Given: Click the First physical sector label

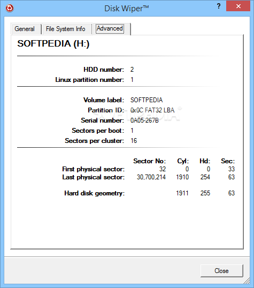Looking at the screenshot, I should pyautogui.click(x=94, y=169).
